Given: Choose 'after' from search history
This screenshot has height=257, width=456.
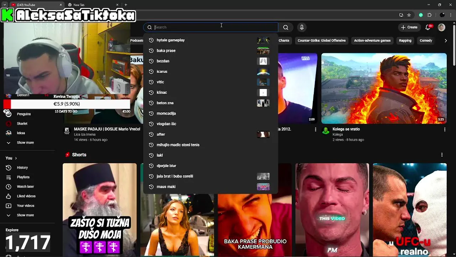Looking at the screenshot, I should click(x=210, y=134).
